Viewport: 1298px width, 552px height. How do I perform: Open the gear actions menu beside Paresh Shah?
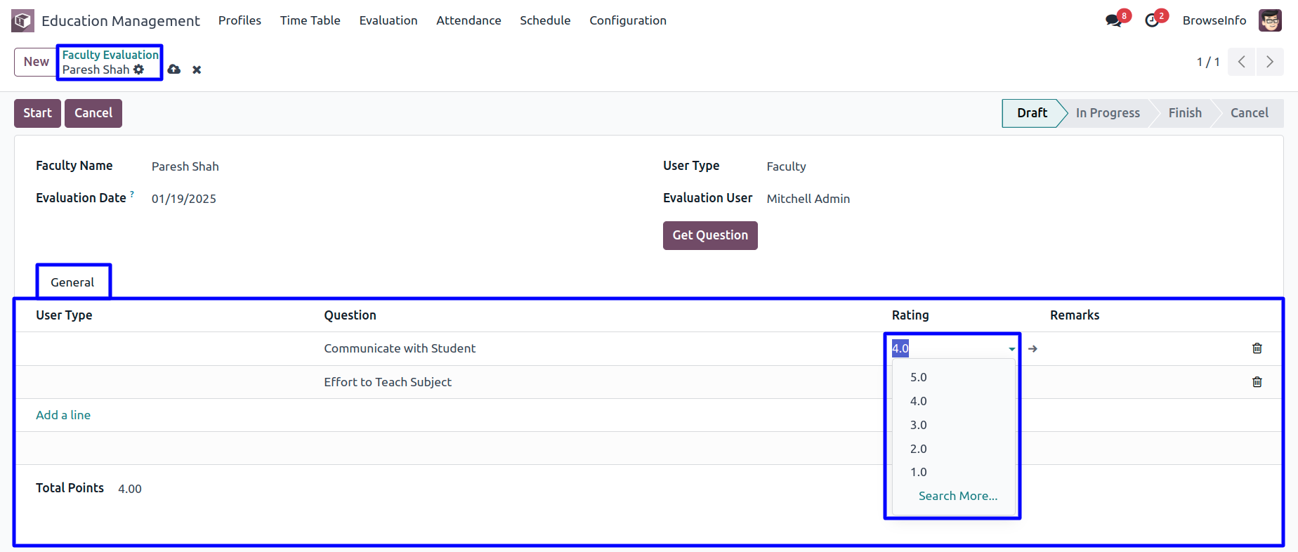pyautogui.click(x=139, y=70)
